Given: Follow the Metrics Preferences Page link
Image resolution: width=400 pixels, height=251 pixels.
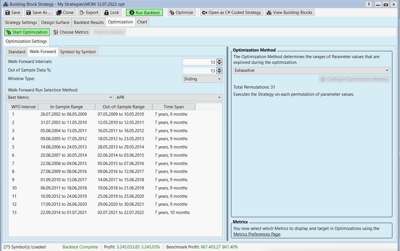Looking at the screenshot, I should [257, 234].
